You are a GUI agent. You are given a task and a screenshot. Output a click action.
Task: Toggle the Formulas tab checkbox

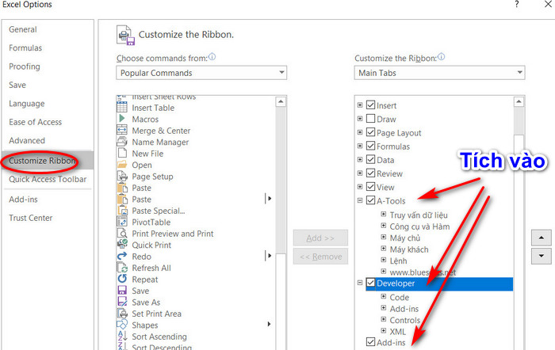370,145
